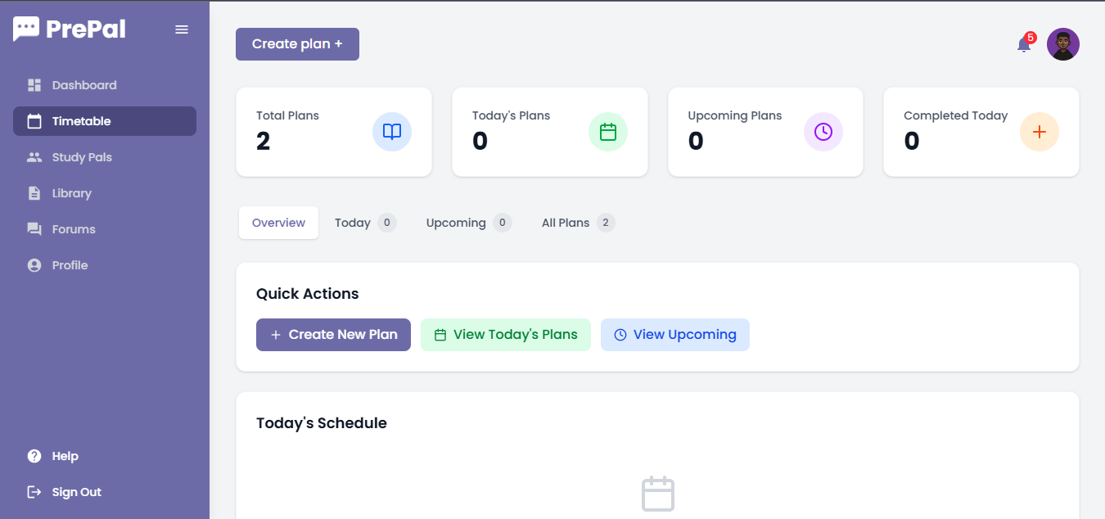
Task: Click green calendar icon in Today's Plans card
Action: coord(608,132)
